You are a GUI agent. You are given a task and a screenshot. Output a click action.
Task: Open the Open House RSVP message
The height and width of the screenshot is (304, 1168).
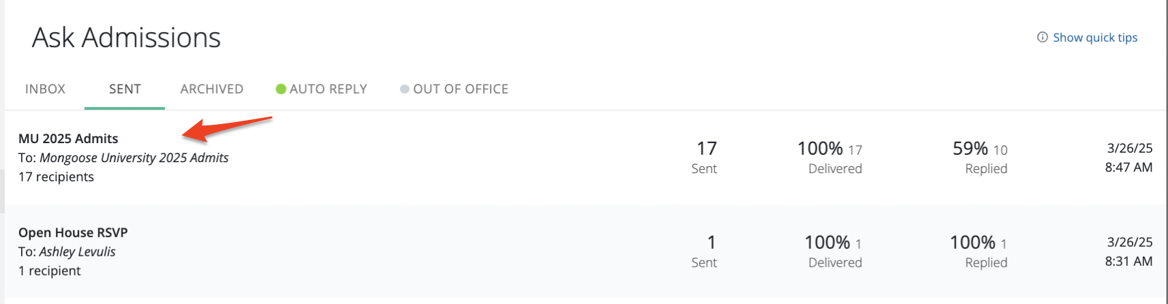click(73, 232)
